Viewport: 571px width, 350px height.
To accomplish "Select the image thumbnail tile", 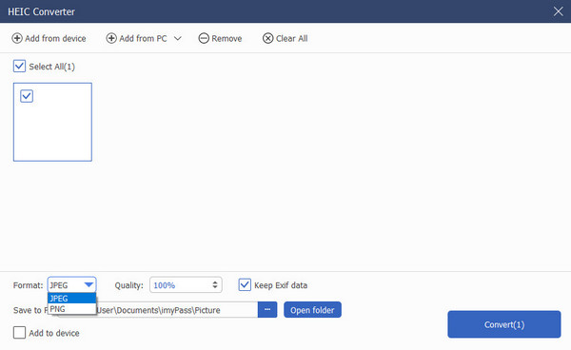I will coord(52,122).
